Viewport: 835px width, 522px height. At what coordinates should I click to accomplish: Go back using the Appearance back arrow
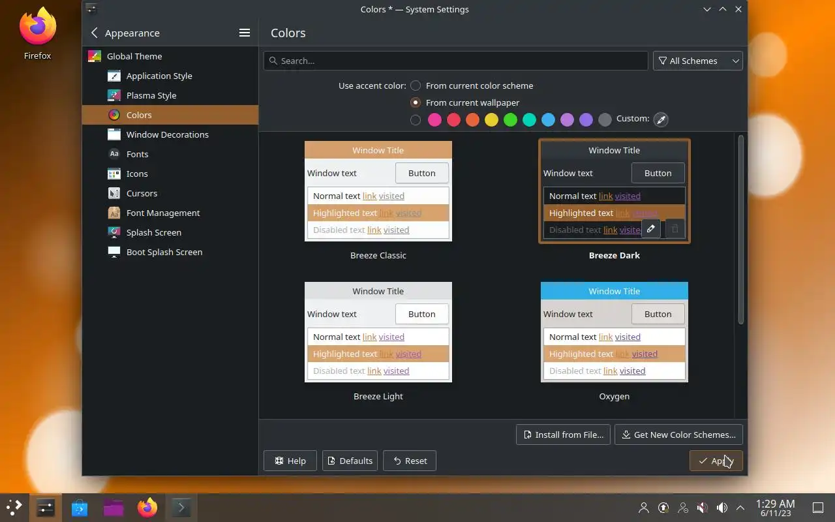pyautogui.click(x=95, y=33)
